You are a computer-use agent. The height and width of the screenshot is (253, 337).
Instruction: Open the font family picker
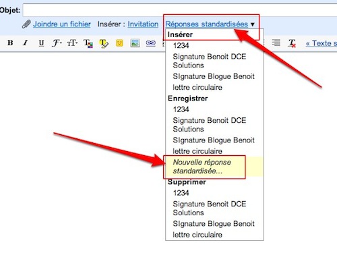click(x=57, y=43)
